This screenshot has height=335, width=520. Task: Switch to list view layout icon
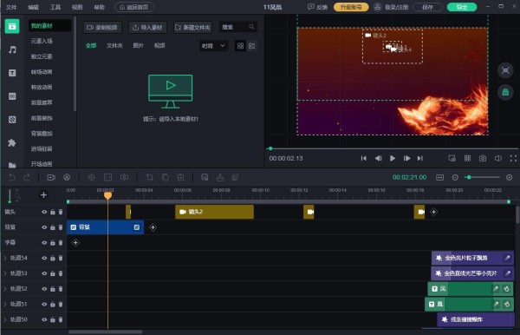(x=252, y=46)
